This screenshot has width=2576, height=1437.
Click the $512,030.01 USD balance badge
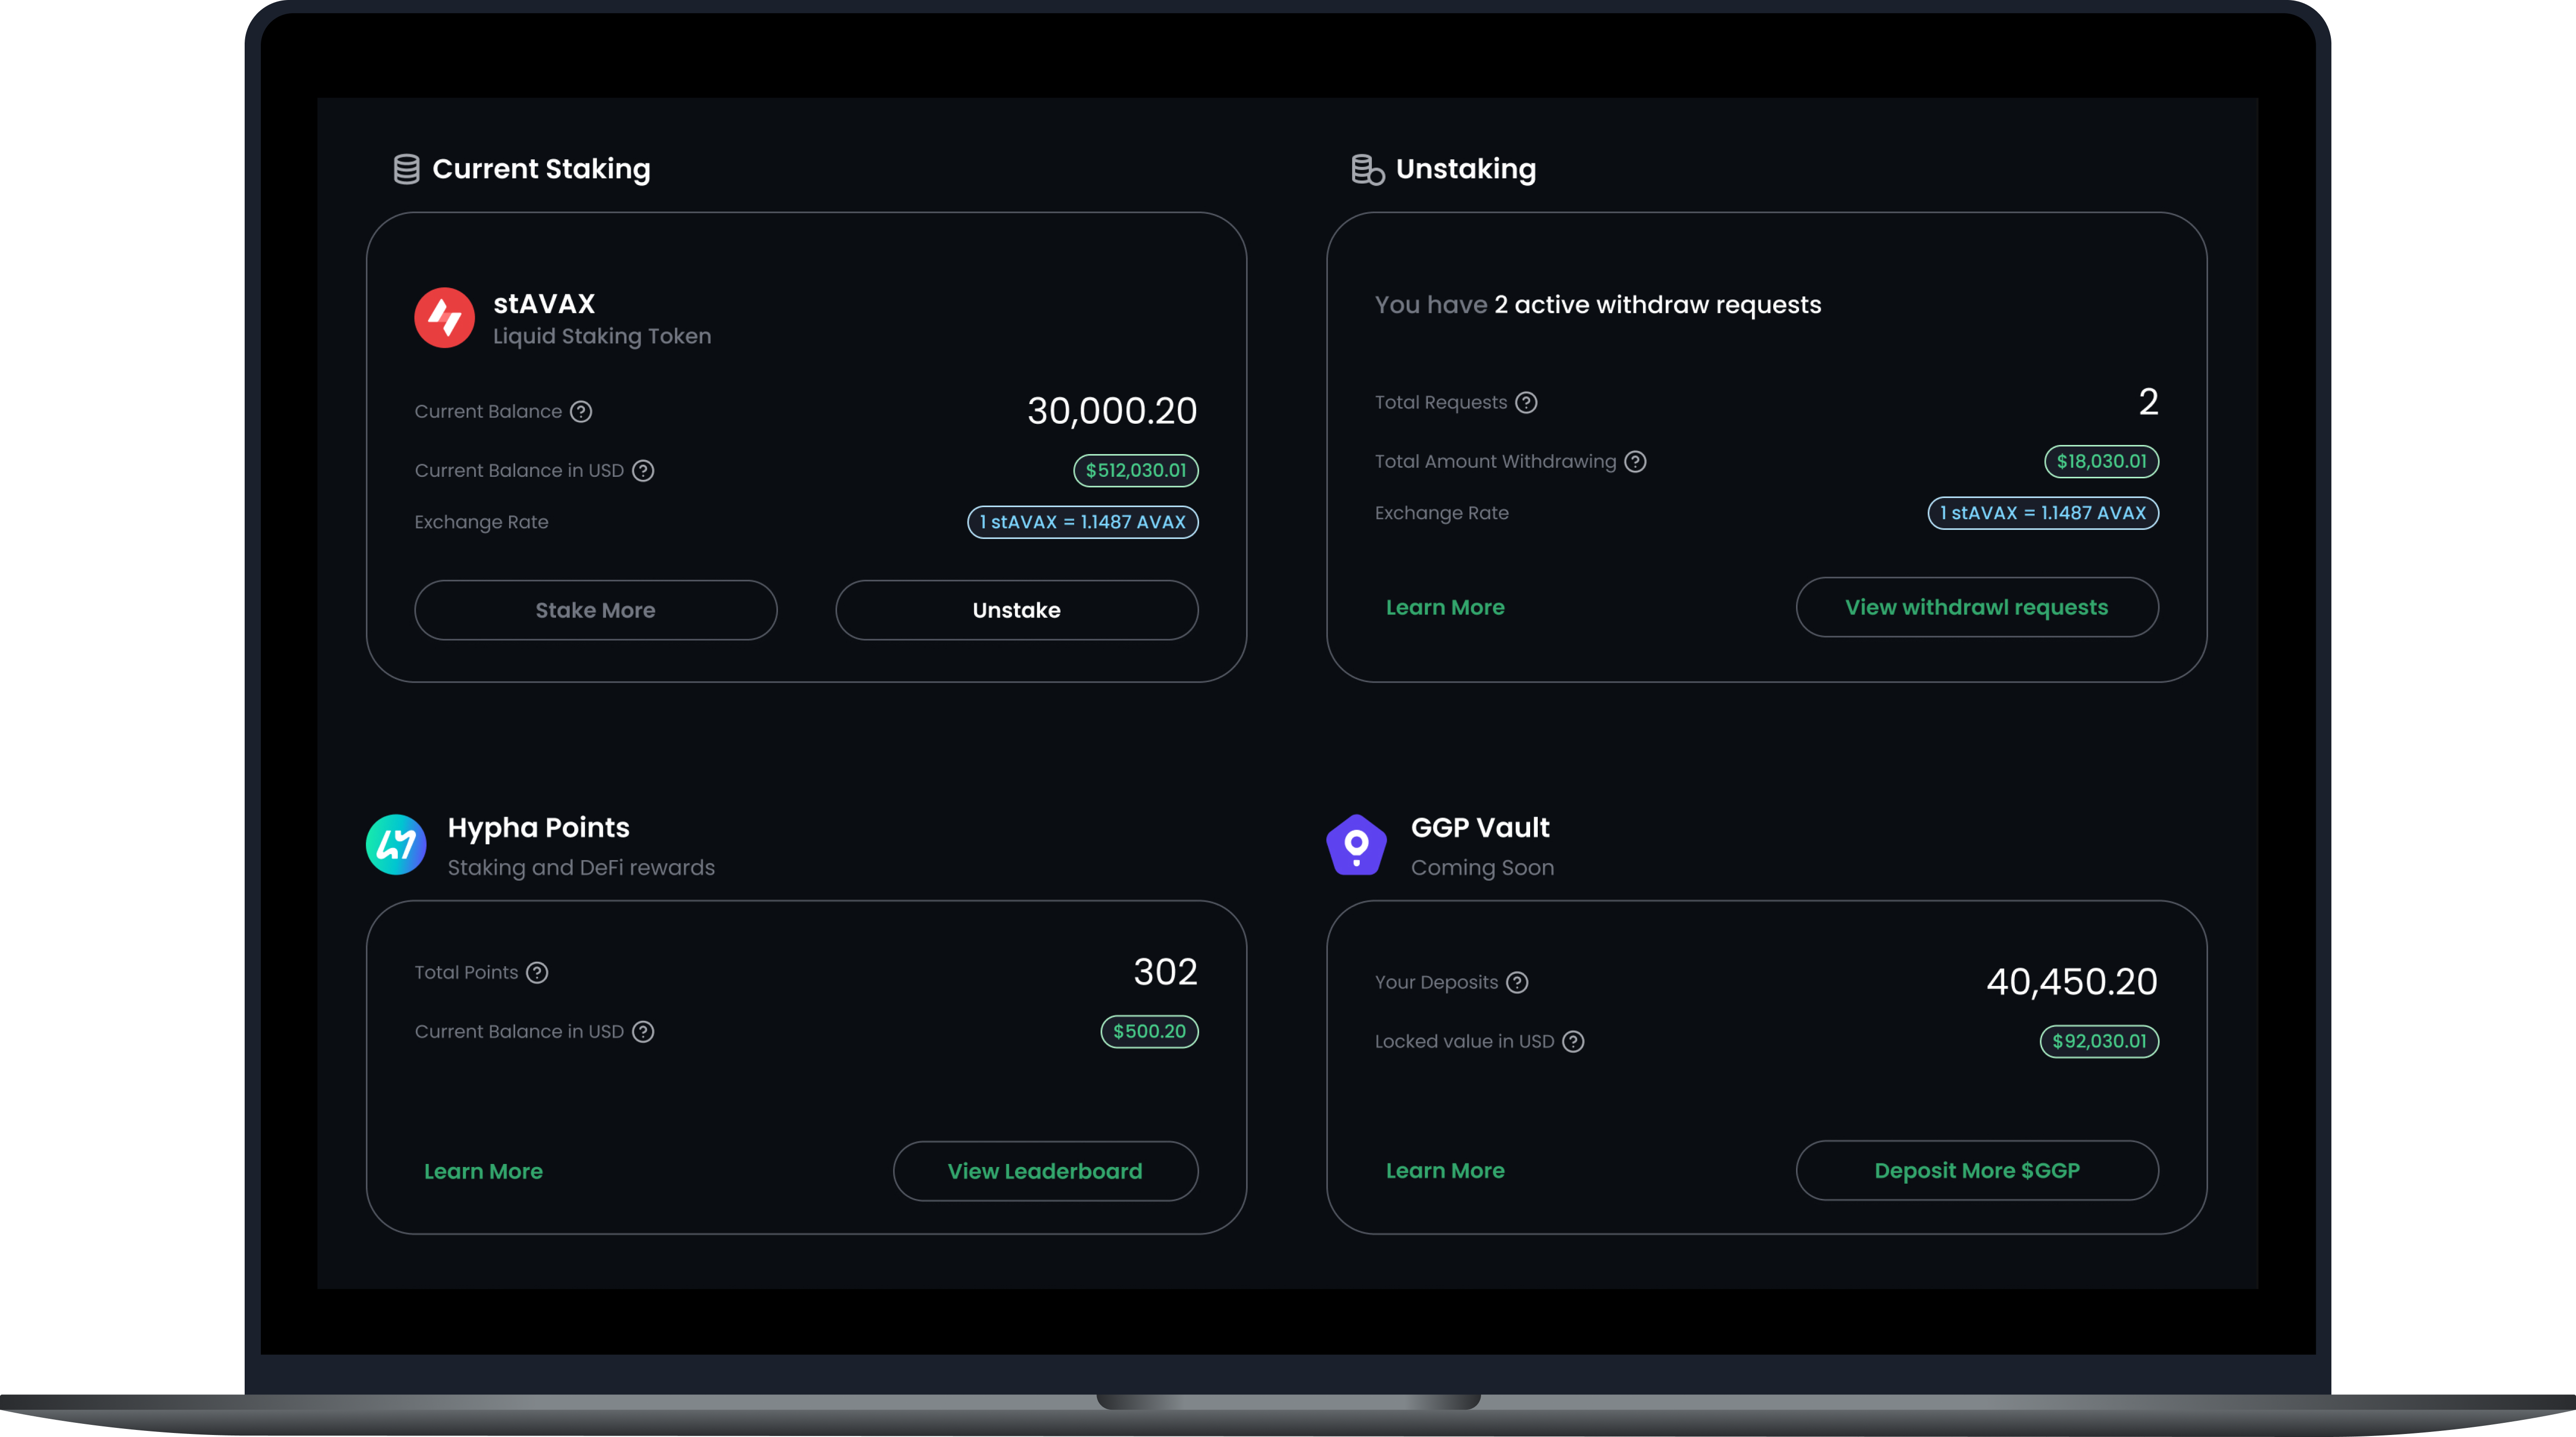pyautogui.click(x=1135, y=470)
